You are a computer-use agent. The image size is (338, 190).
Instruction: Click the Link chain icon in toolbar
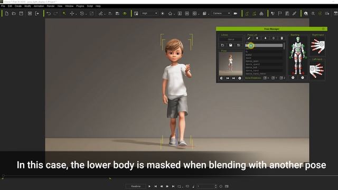pos(101,14)
